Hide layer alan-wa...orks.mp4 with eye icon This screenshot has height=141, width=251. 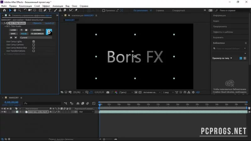[x=2, y=112]
